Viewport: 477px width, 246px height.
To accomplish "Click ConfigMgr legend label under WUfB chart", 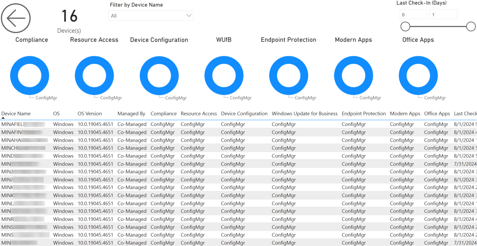I will coord(241,98).
